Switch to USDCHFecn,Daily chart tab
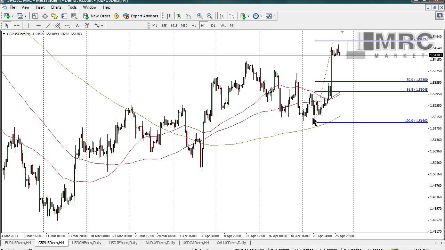 pyautogui.click(x=87, y=243)
